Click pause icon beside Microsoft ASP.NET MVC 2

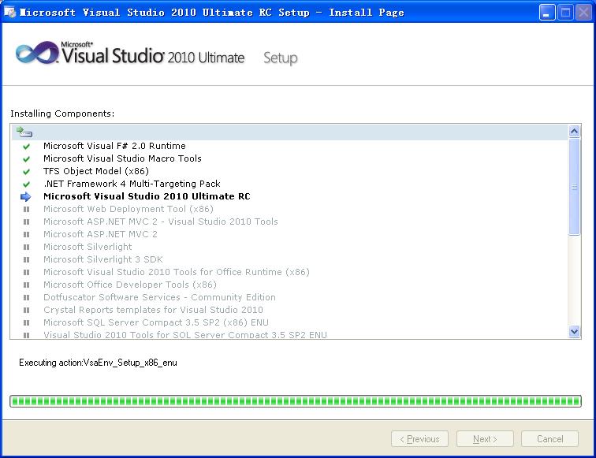26,234
